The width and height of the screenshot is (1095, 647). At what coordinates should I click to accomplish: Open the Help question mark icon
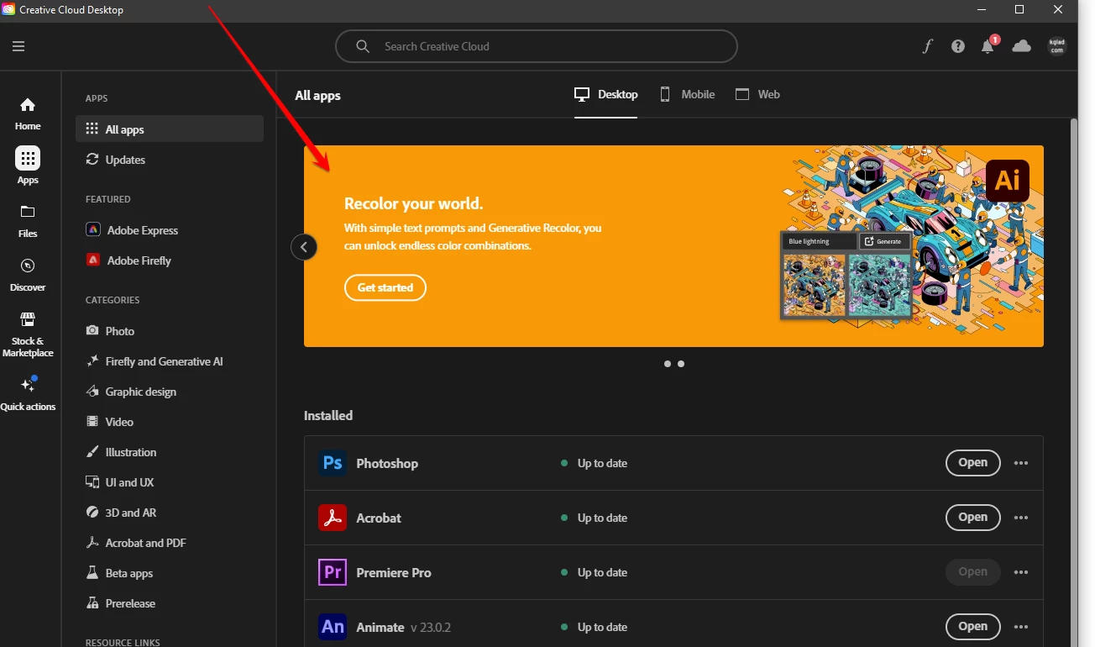tap(958, 46)
